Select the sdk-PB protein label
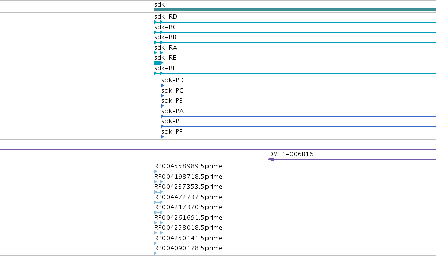Screen dimensions: 436x256 [x=172, y=101]
